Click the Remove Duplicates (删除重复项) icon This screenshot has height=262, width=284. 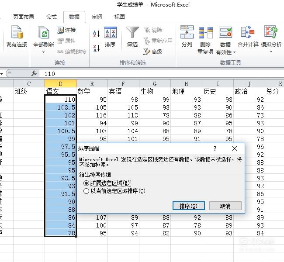click(x=205, y=32)
